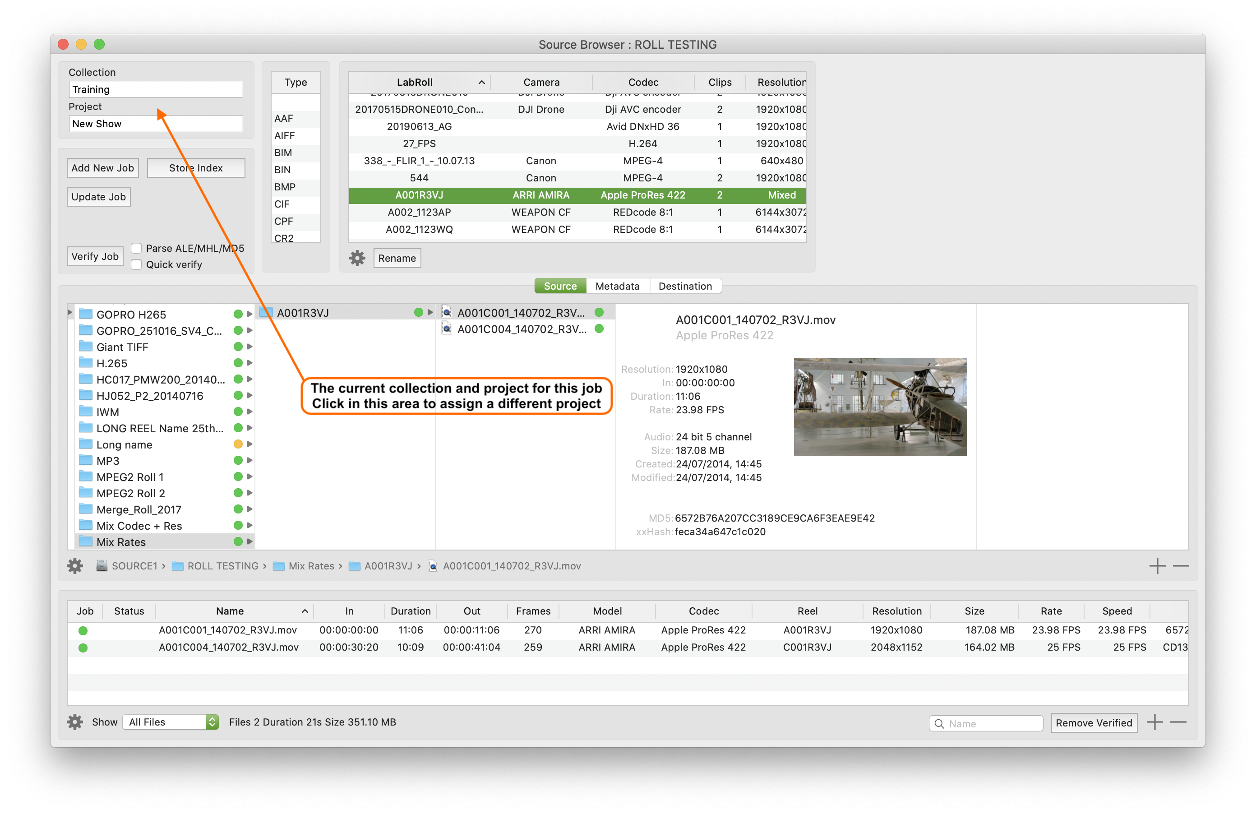The image size is (1256, 814).
Task: Enable the Quick verify checkbox
Action: [x=136, y=264]
